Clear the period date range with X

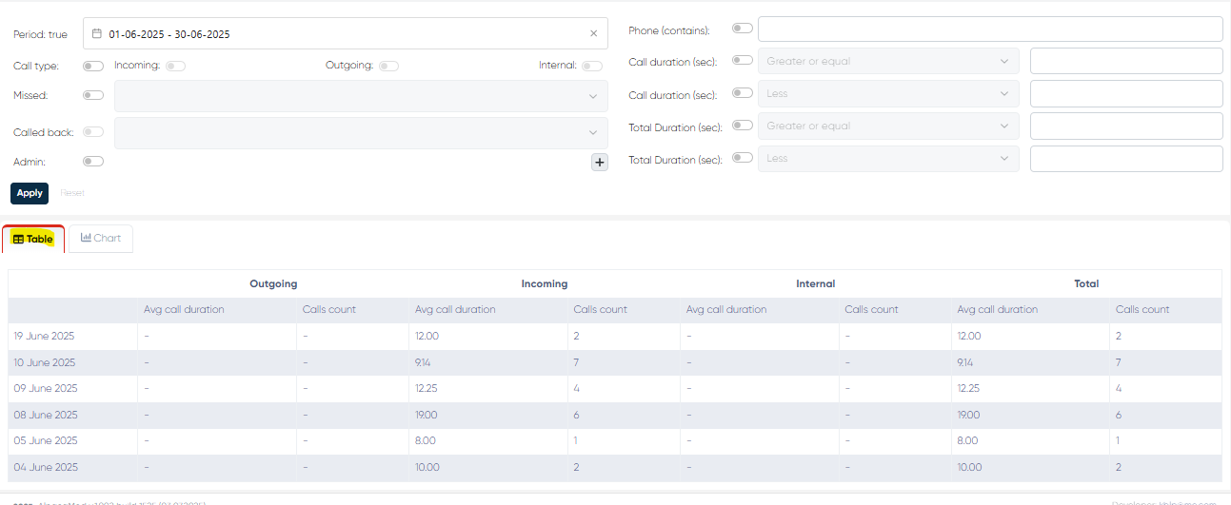coord(593,34)
